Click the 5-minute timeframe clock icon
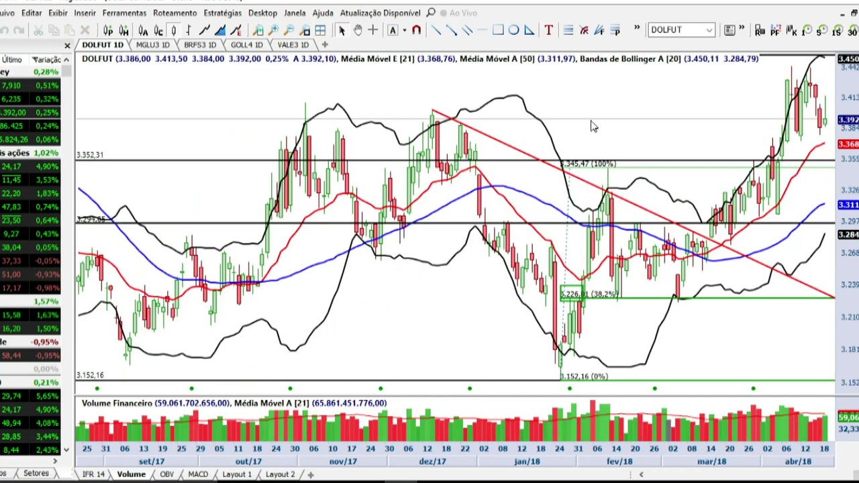The image size is (859, 483). (x=821, y=30)
